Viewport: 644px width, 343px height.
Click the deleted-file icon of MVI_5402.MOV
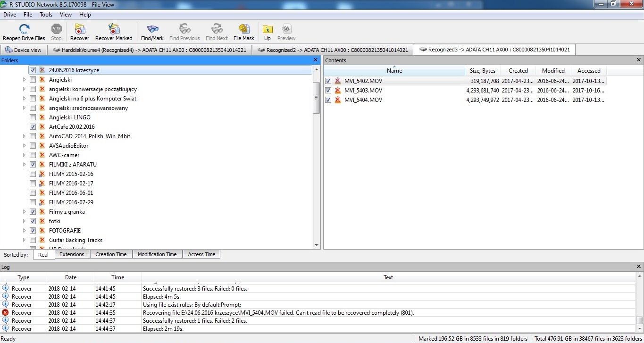[x=338, y=81]
